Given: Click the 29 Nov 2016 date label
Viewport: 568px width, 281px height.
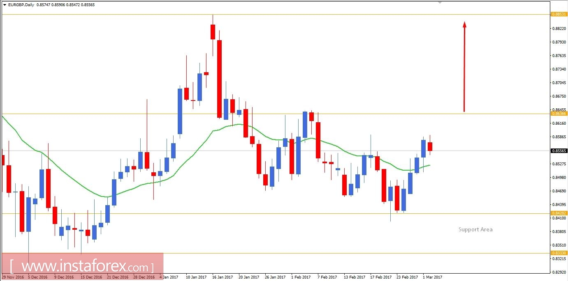Looking at the screenshot, I should [x=13, y=277].
